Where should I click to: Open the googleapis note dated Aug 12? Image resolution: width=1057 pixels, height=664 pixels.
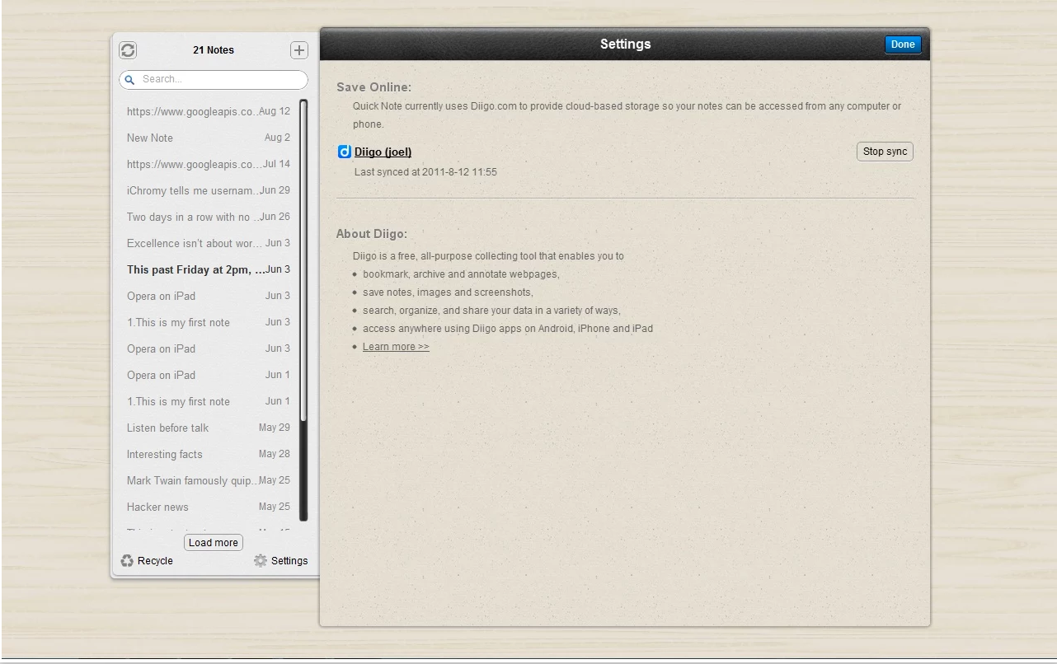click(x=209, y=112)
